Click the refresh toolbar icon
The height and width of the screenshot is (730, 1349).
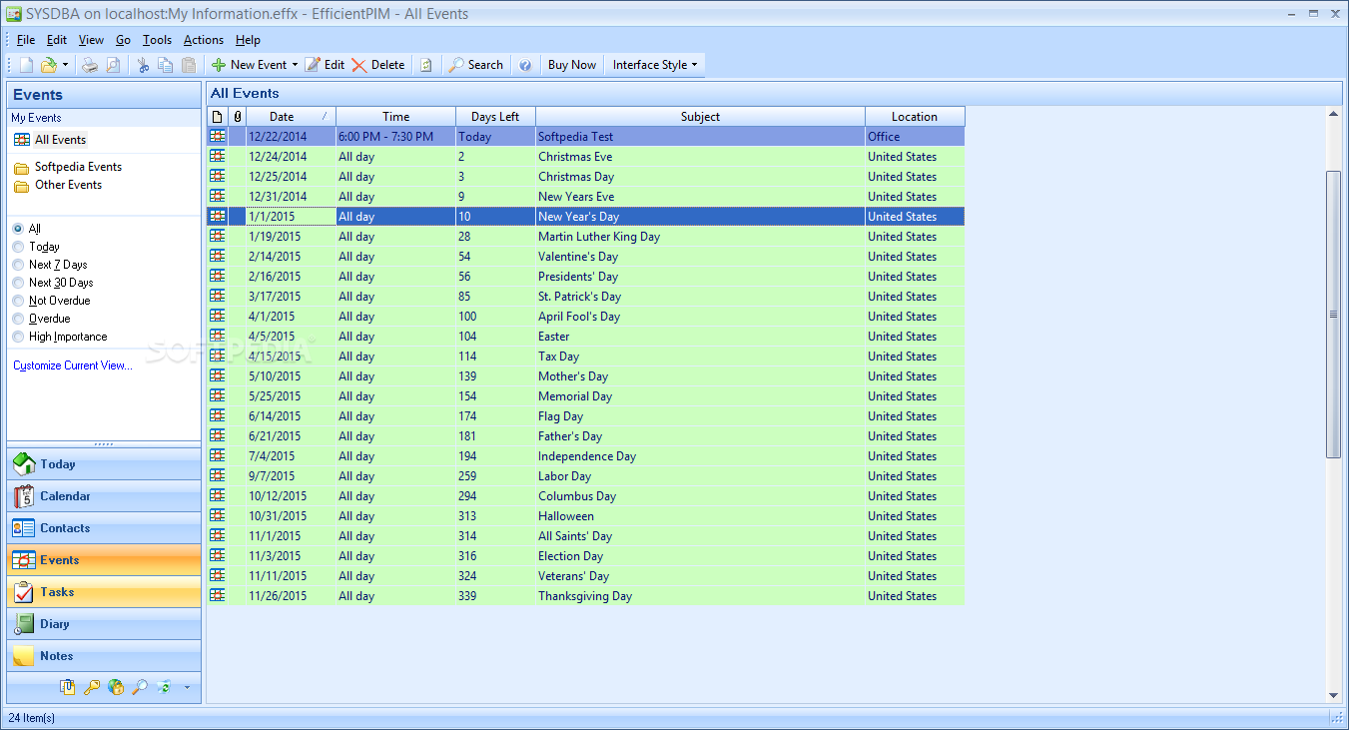[426, 65]
